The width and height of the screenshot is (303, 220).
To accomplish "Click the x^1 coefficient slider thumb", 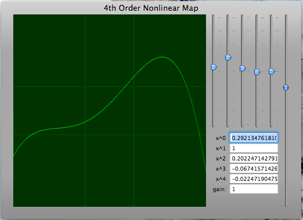I will click(x=228, y=58).
